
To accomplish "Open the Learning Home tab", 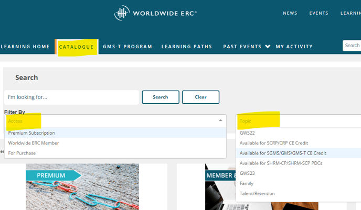I will [x=25, y=47].
